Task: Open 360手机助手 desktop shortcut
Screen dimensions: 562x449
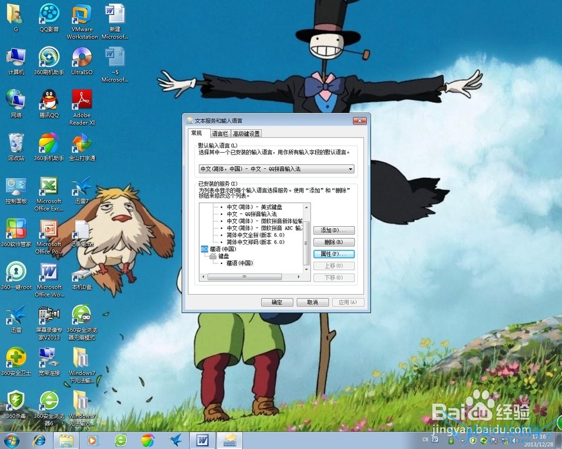Action: pos(49,147)
